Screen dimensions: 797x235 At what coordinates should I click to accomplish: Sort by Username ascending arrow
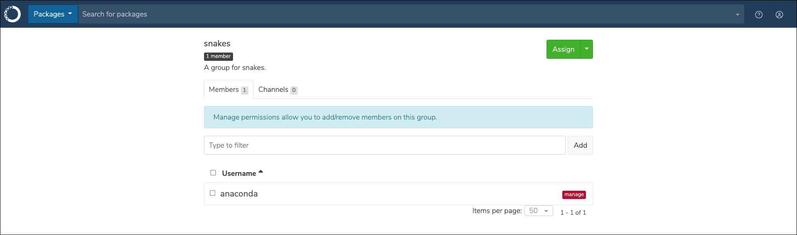261,172
